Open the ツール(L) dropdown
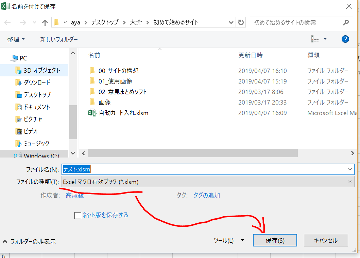This screenshot has width=360, height=258. (x=229, y=240)
